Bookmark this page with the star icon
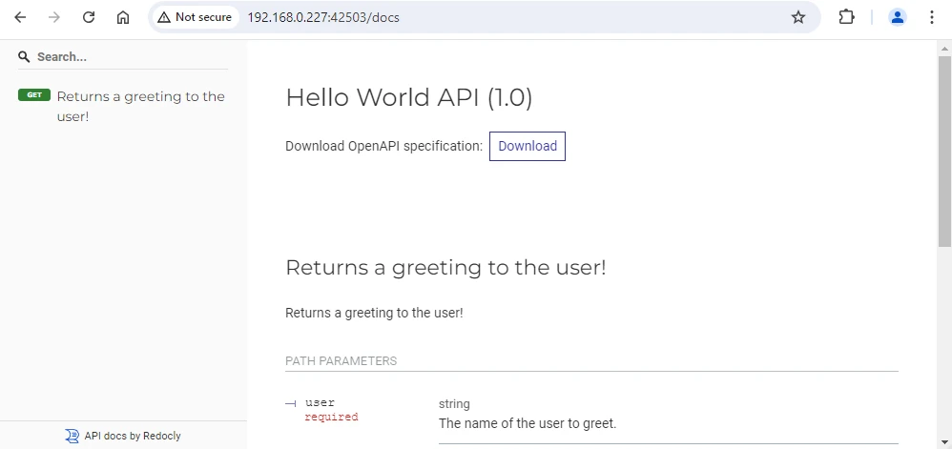Viewport: 952px width, 449px height. [798, 17]
